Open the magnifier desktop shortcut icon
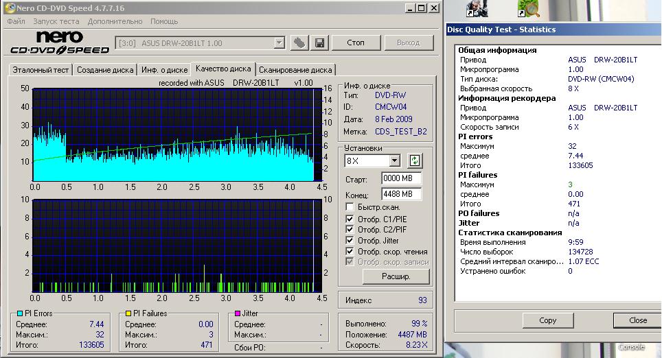This screenshot has height=358, width=662. (528, 9)
